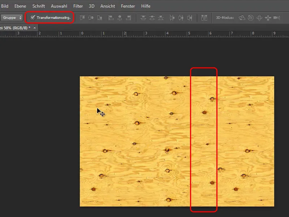
Task: Select the document tab 50% (RGB/8)
Action: point(16,28)
